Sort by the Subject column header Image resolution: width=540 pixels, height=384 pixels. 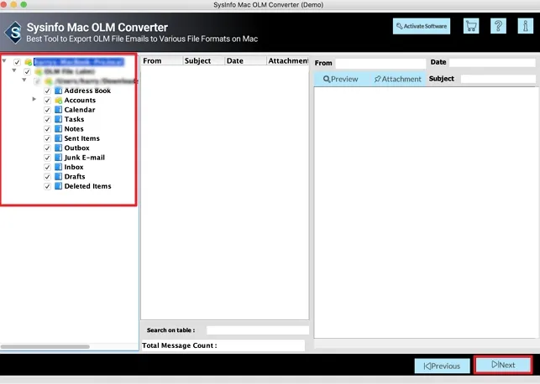(x=203, y=61)
